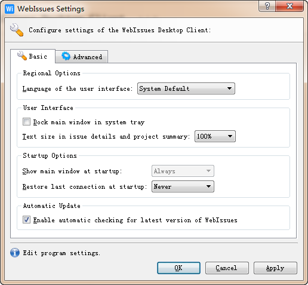Click the wrench icon on Basic tab
308x285 pixels.
22,56
